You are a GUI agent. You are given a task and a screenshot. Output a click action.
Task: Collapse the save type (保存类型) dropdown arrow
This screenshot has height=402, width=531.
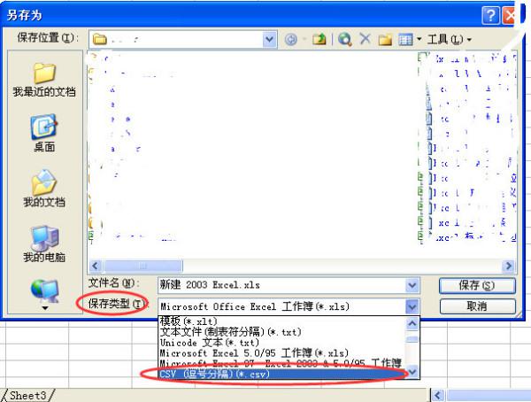(412, 306)
